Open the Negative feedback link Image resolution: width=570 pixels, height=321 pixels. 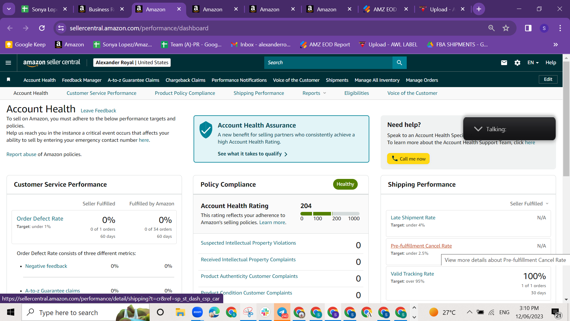tap(46, 266)
